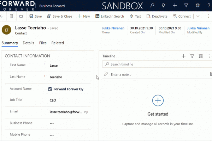212x141 pixels.
Task: Click the LT contact avatar
Action: click(6, 30)
